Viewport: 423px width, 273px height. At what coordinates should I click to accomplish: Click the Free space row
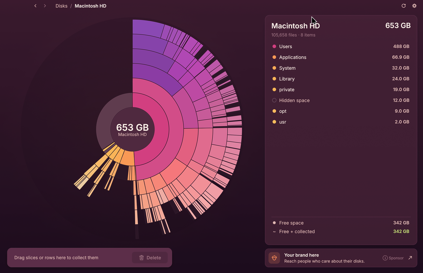[x=341, y=223]
